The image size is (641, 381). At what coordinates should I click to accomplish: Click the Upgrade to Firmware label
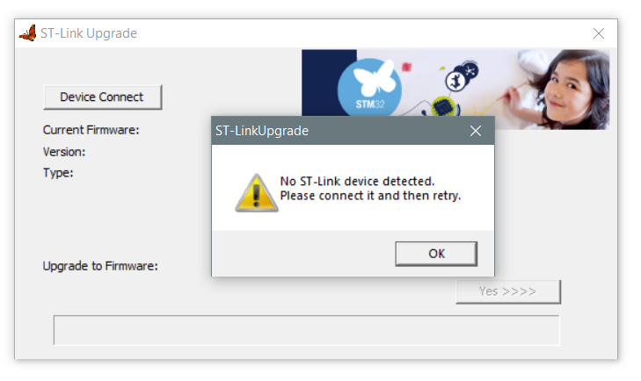point(100,266)
